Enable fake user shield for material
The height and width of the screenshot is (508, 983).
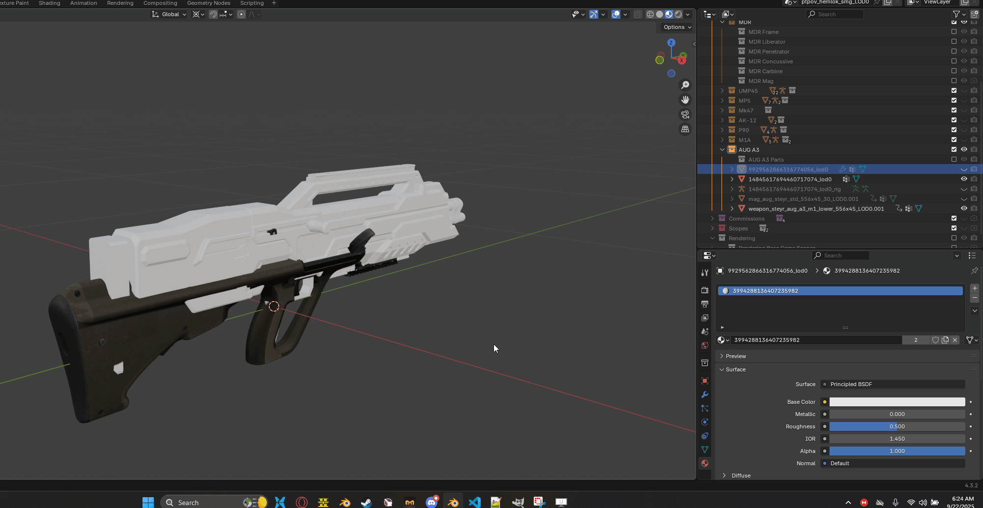935,340
